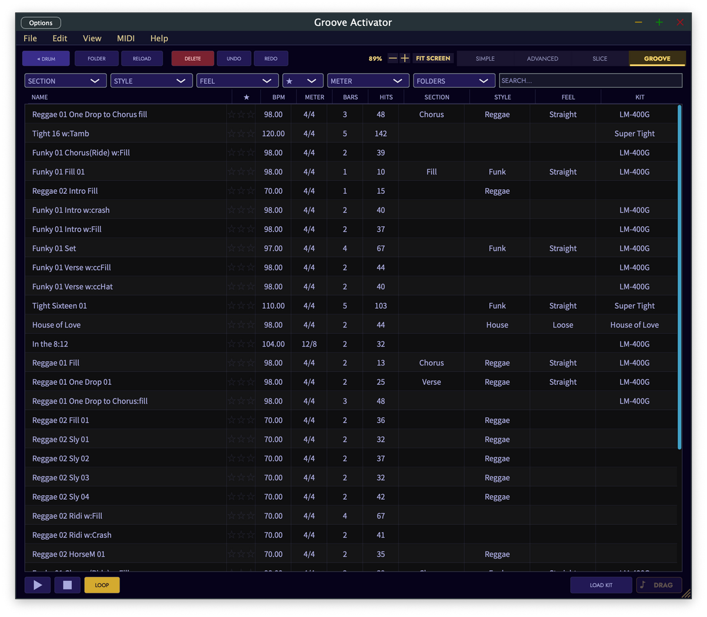
Task: Open the View menu
Action: (92, 38)
